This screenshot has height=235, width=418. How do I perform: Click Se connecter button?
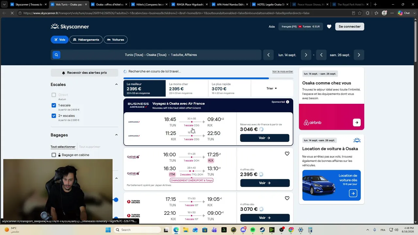pyautogui.click(x=349, y=26)
